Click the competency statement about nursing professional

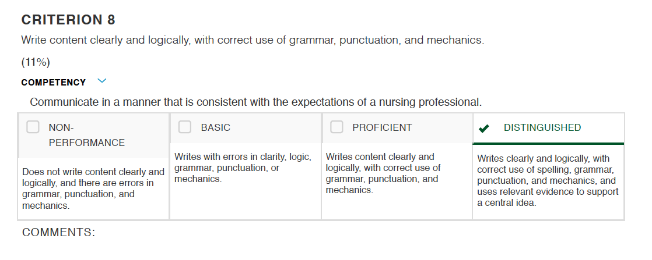[256, 102]
